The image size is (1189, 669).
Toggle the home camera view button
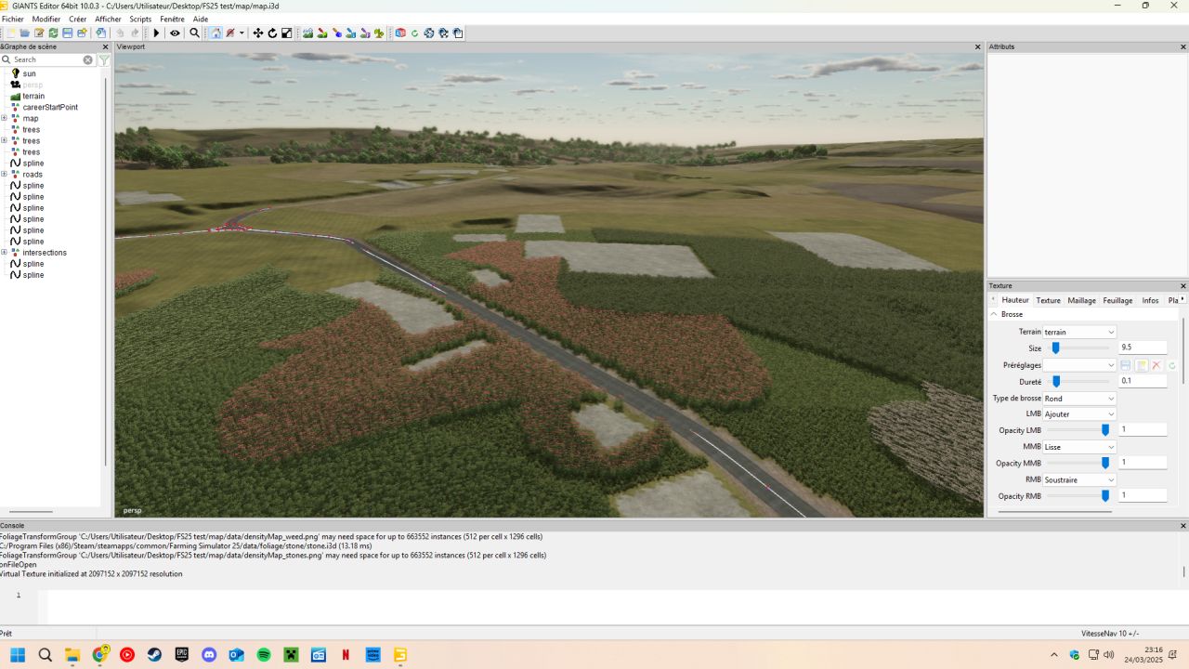tap(216, 33)
